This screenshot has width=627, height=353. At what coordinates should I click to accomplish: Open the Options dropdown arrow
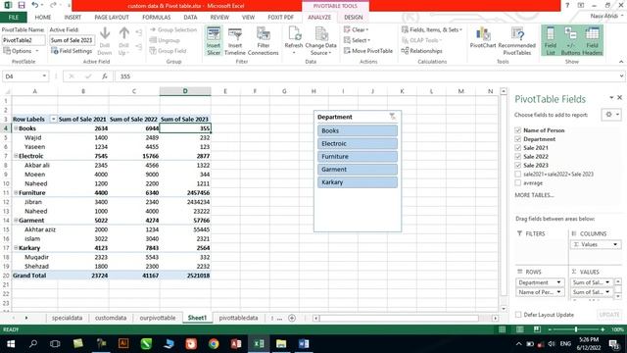click(x=37, y=51)
